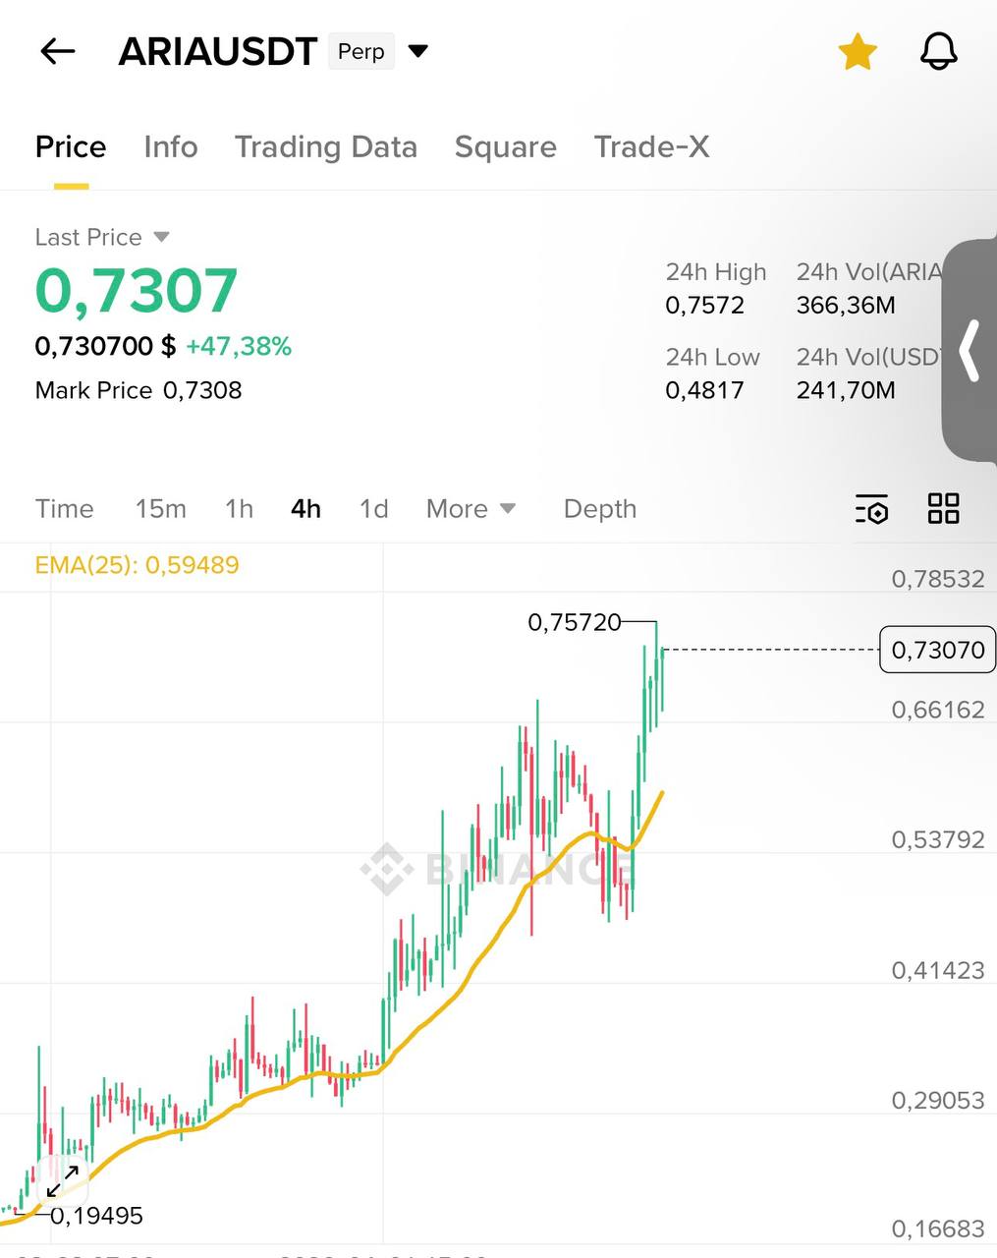Click the EMA(25) indicator label
Screen dimensions: 997x1258
[137, 565]
